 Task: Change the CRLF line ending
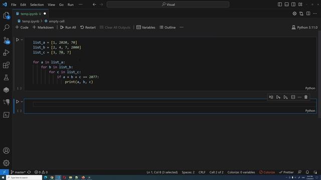[202, 172]
